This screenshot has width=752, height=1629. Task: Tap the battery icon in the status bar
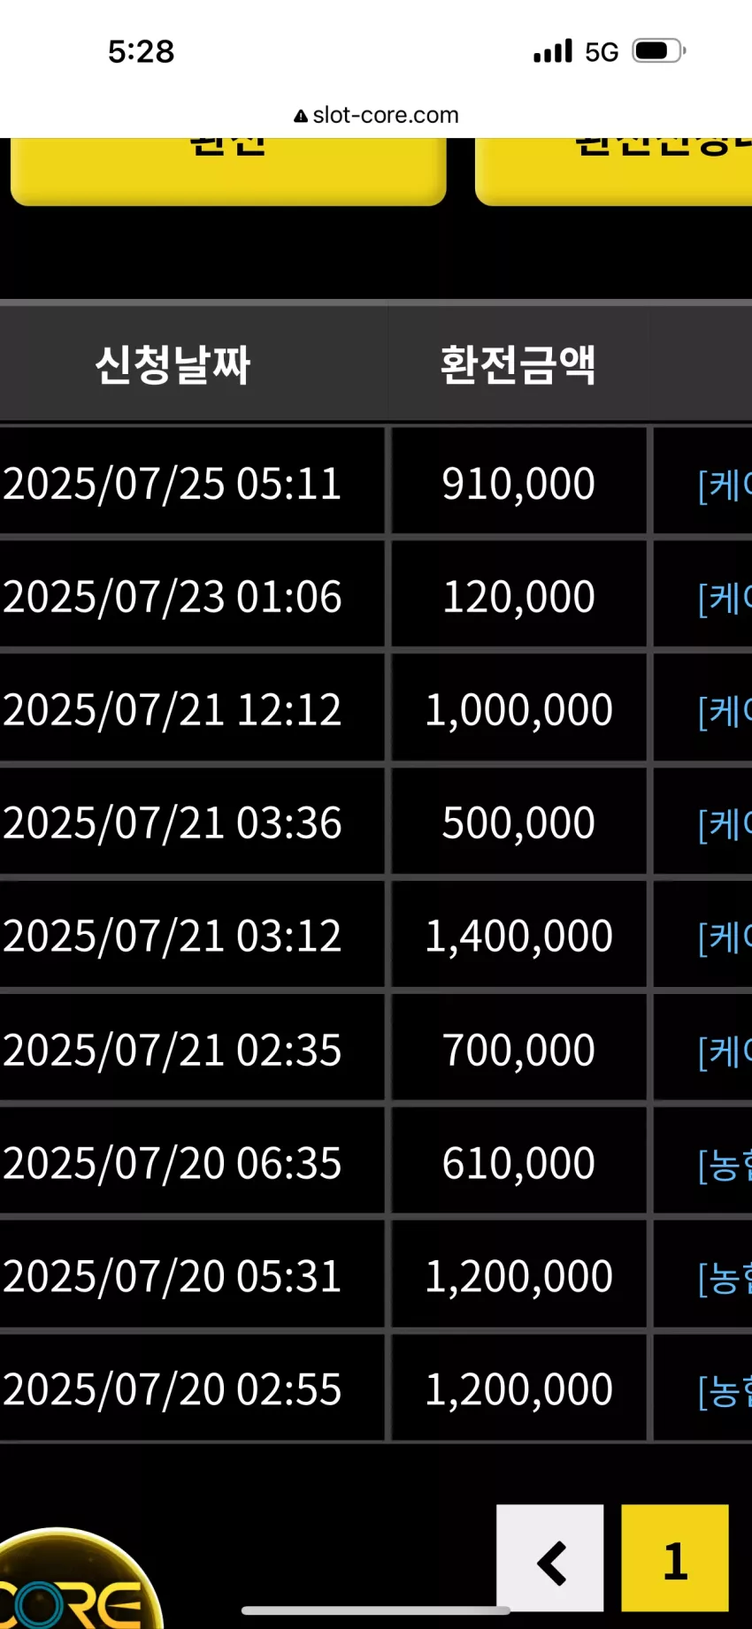pos(659,50)
